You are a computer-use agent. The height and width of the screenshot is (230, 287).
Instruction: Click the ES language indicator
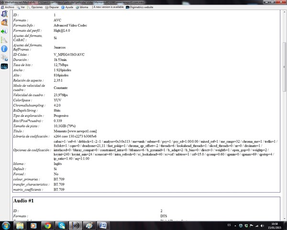229,225
